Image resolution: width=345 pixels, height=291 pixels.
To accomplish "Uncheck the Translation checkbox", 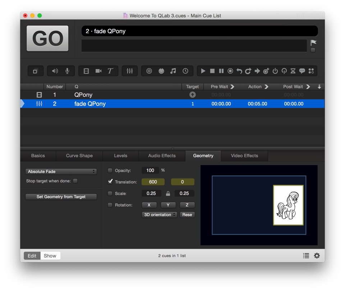I will tap(110, 182).
